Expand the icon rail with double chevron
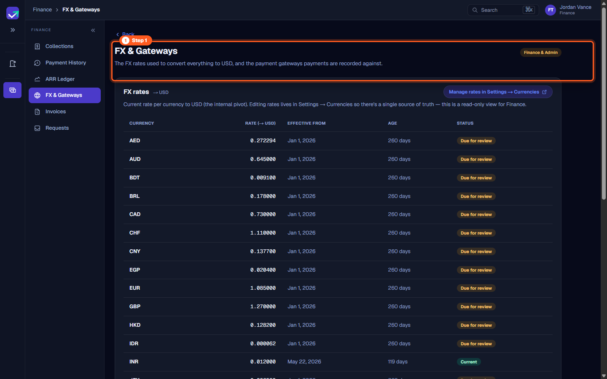The height and width of the screenshot is (379, 607). [13, 30]
